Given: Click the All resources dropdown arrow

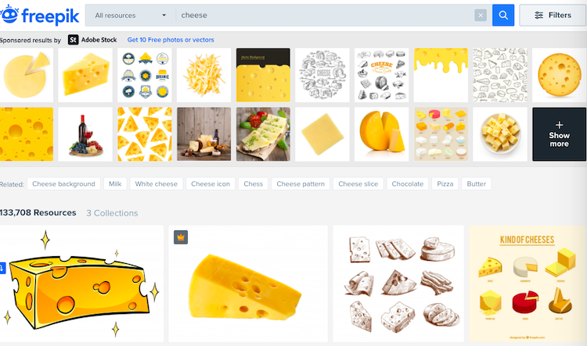Looking at the screenshot, I should (x=164, y=16).
